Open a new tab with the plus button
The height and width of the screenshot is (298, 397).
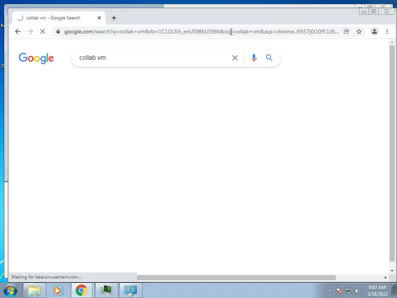point(114,18)
